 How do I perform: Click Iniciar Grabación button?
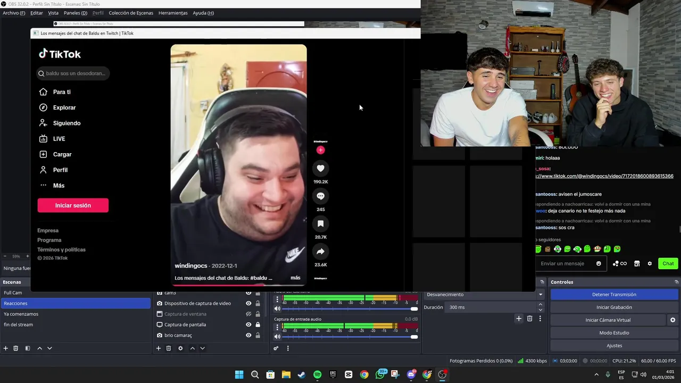pos(614,307)
